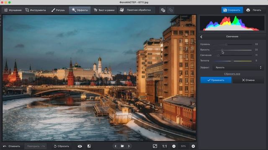Toggle the before/after compare icon
Image resolution: width=268 pixels, height=150 pixels.
click(89, 146)
